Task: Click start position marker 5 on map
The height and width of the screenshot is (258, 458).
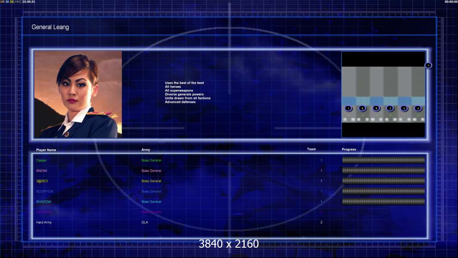Action: 362,108
